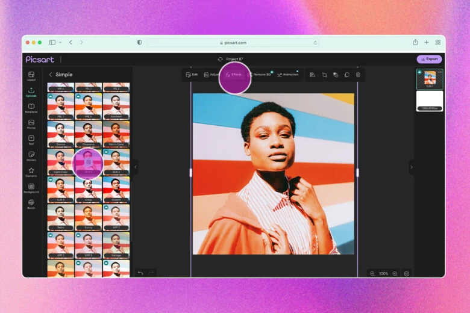Viewport: 470px width, 313px height.
Task: Select the main portrait on canvas
Action: click(x=274, y=174)
